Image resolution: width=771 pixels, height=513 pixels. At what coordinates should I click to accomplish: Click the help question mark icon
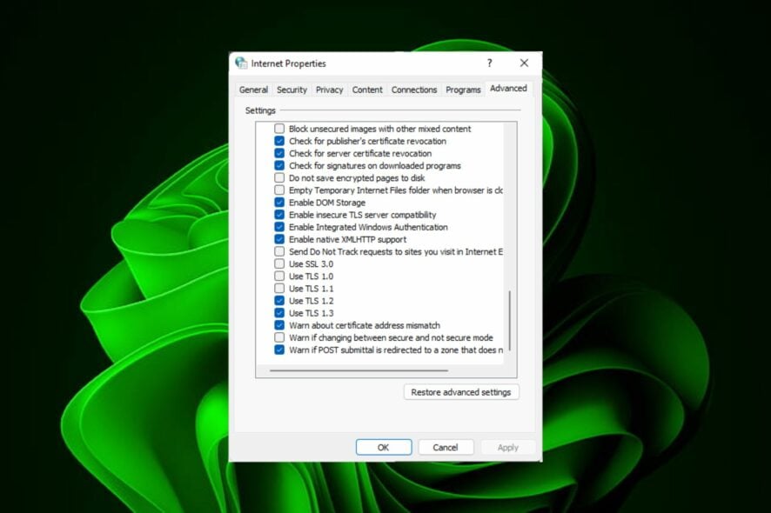tap(489, 63)
